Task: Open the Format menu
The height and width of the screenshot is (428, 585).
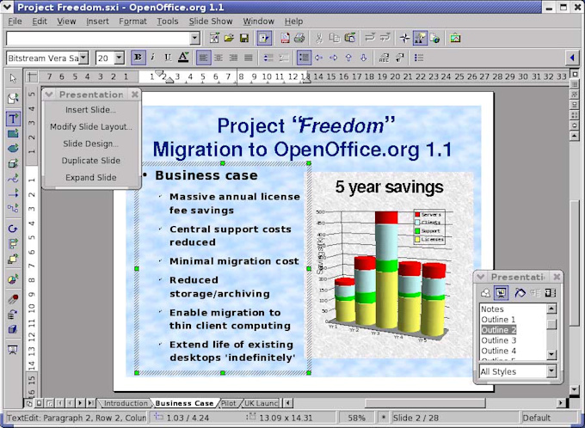Action: point(132,21)
